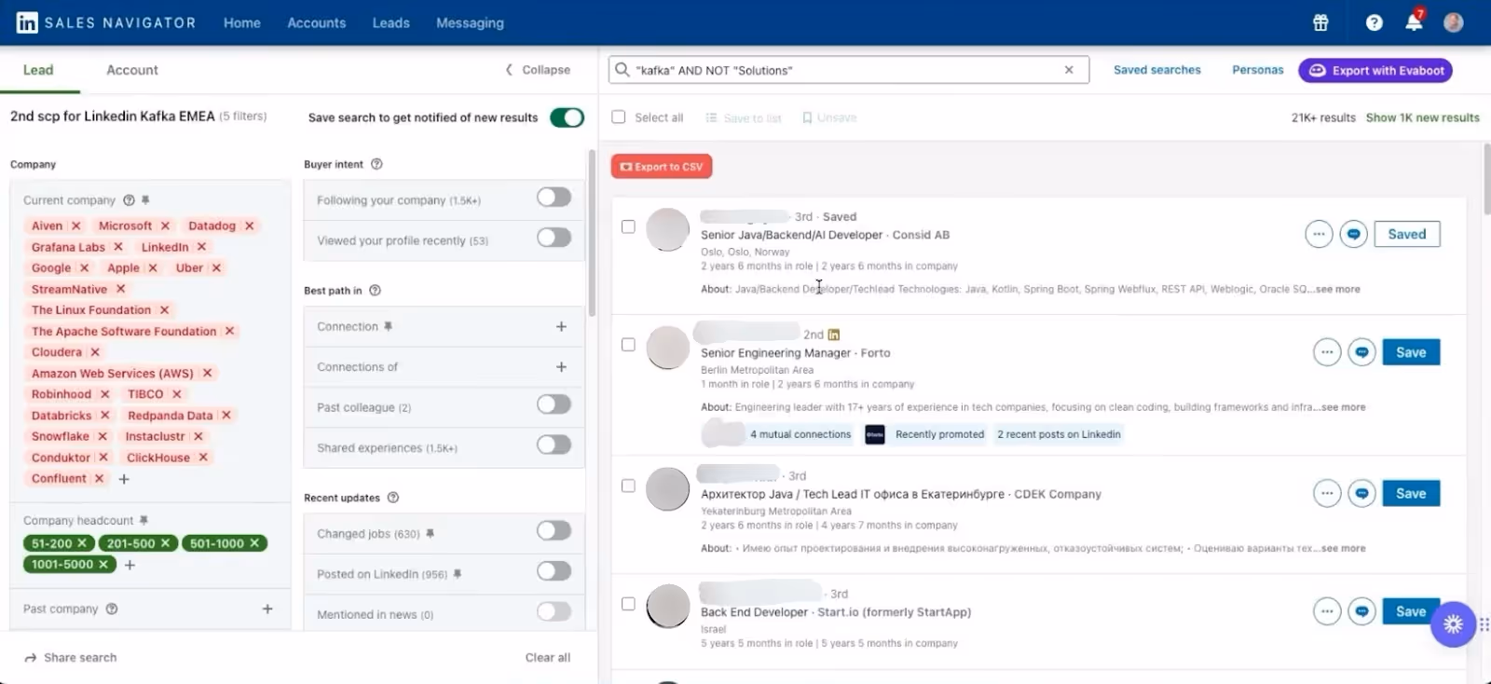Save the Forto lead

[x=1411, y=352]
